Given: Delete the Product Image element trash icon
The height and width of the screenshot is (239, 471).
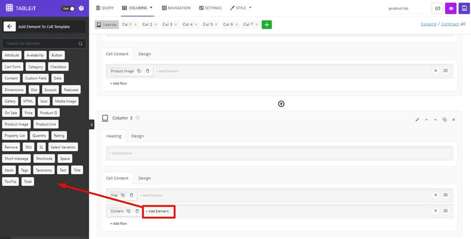Looking at the screenshot, I should pos(147,71).
